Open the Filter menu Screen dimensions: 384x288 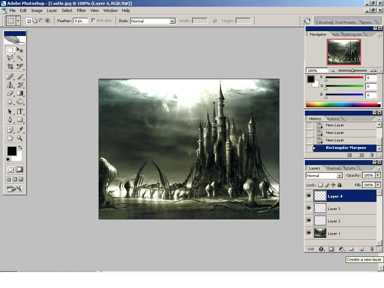(x=81, y=10)
